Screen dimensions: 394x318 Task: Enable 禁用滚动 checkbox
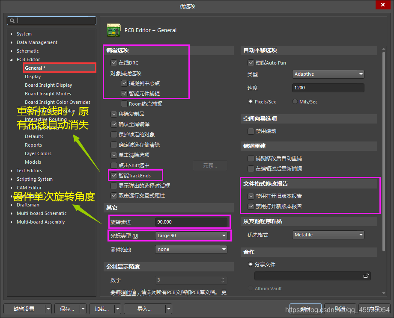click(x=251, y=131)
